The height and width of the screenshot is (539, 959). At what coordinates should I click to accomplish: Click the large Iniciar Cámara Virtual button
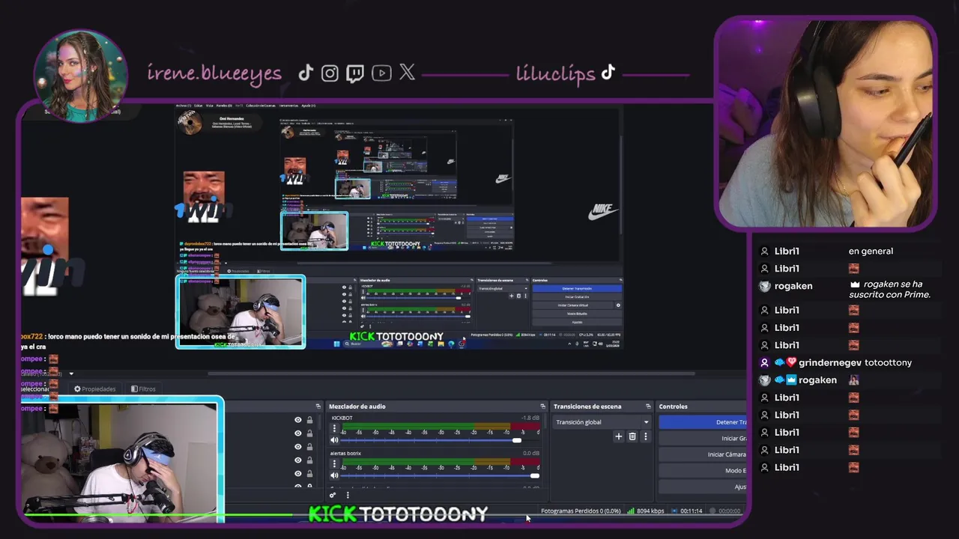tap(703, 454)
